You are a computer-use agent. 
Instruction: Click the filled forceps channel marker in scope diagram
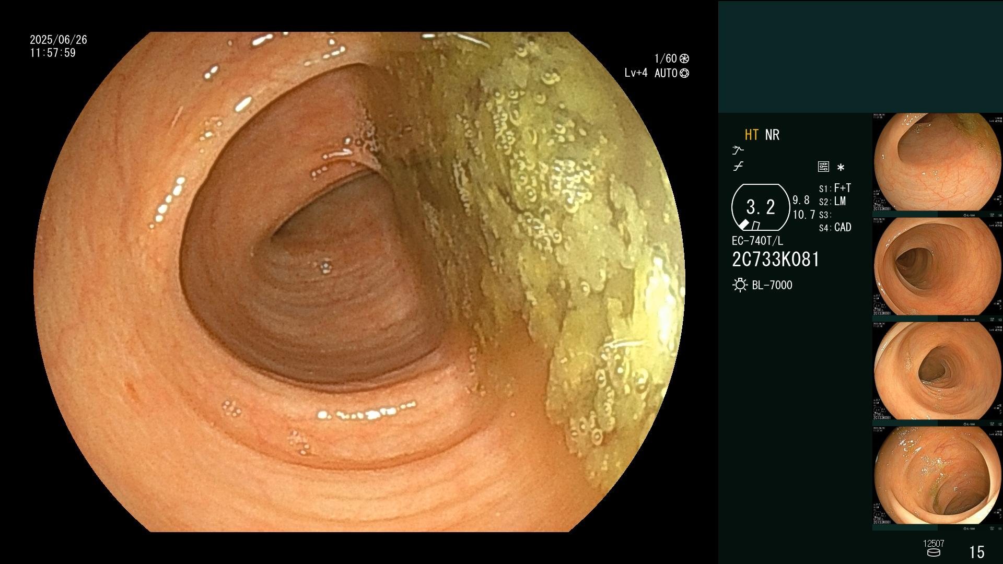pos(744,225)
